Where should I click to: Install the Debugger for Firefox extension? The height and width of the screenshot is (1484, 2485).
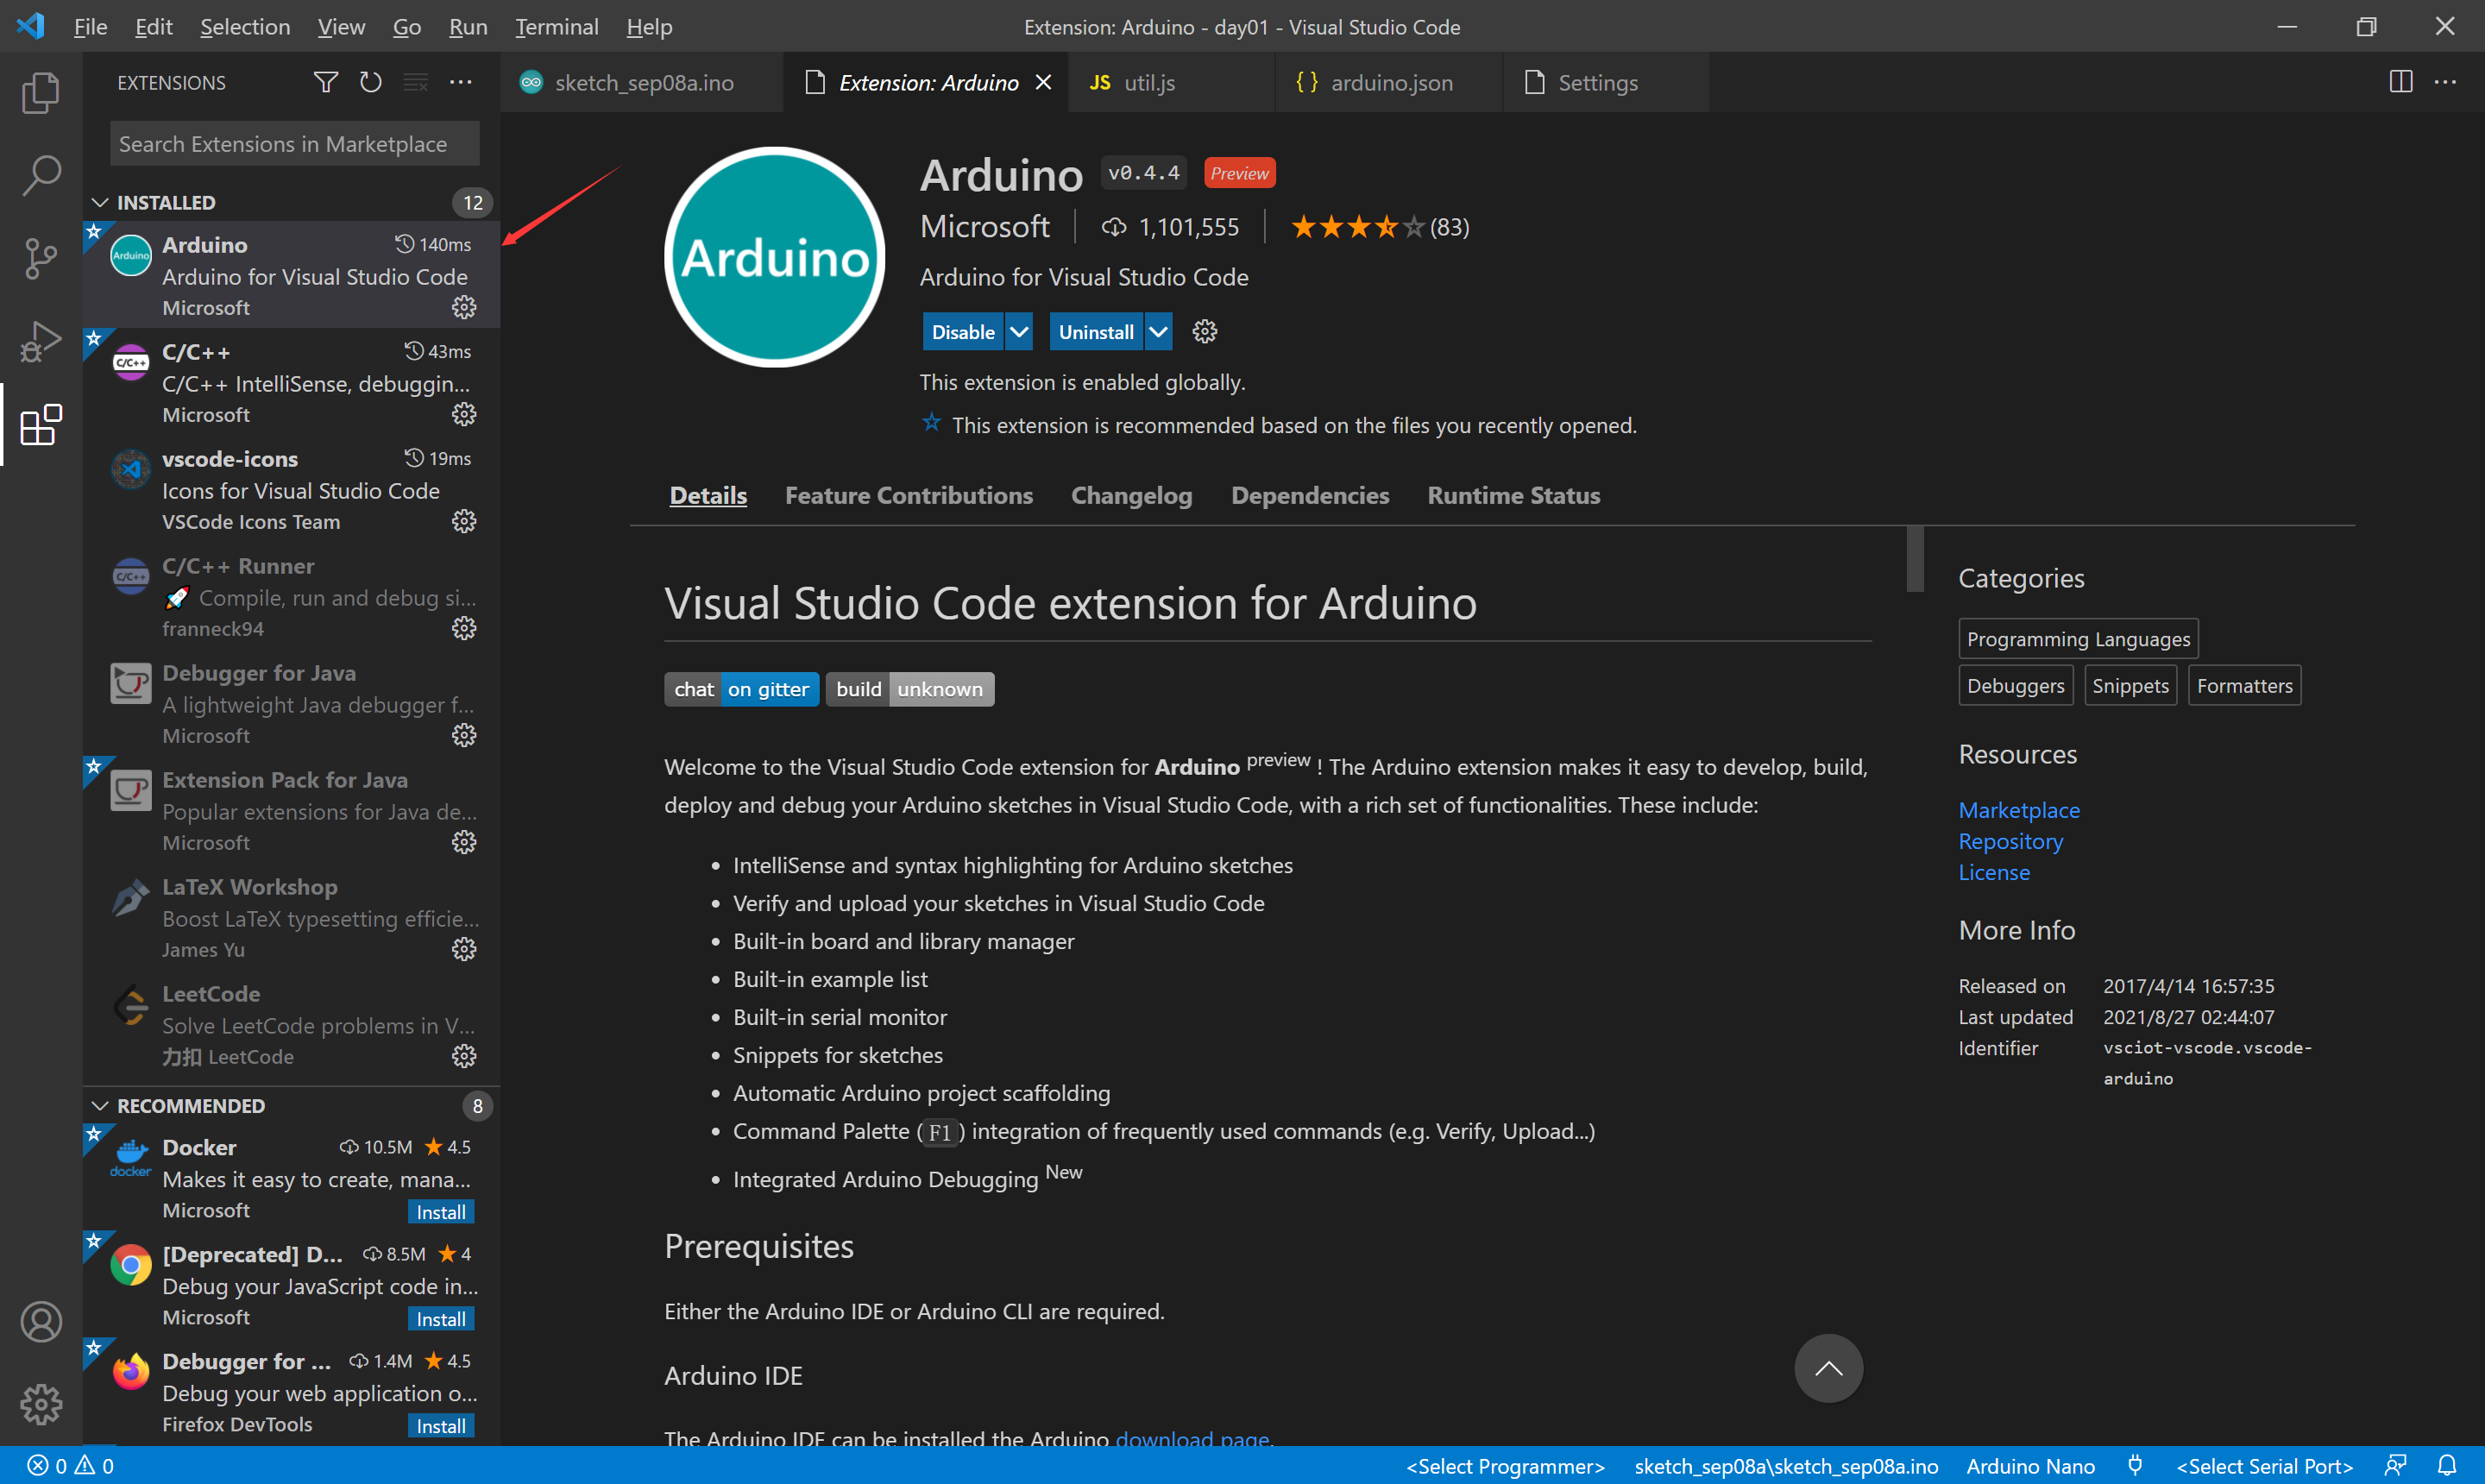441,1426
